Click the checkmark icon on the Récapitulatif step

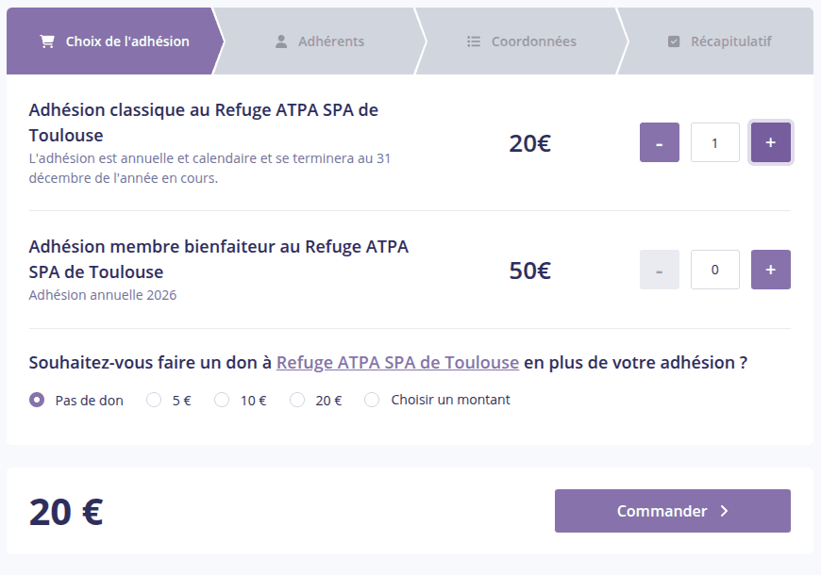[x=674, y=41]
